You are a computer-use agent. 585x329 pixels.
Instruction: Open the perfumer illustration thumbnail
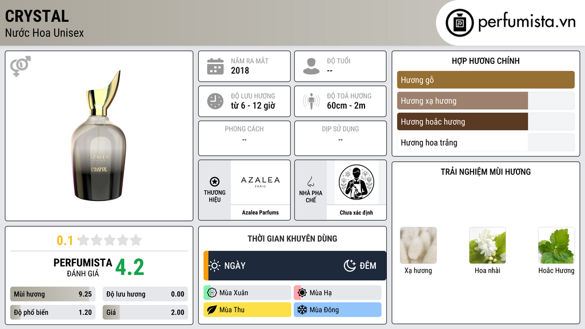coord(356,182)
